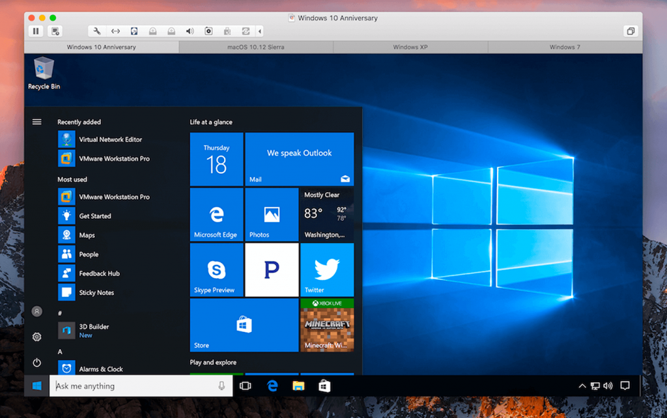Click the Power button in Start menu
Viewport: 667px width, 418px height.
click(x=37, y=362)
